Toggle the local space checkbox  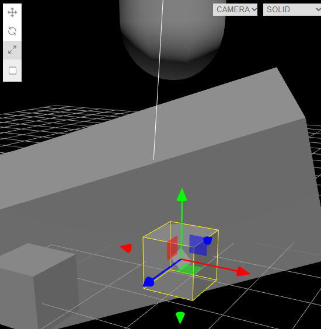coord(12,71)
